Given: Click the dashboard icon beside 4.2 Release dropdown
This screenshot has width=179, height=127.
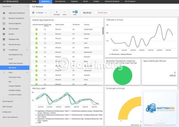Looking at the screenshot, I should 33,13.
